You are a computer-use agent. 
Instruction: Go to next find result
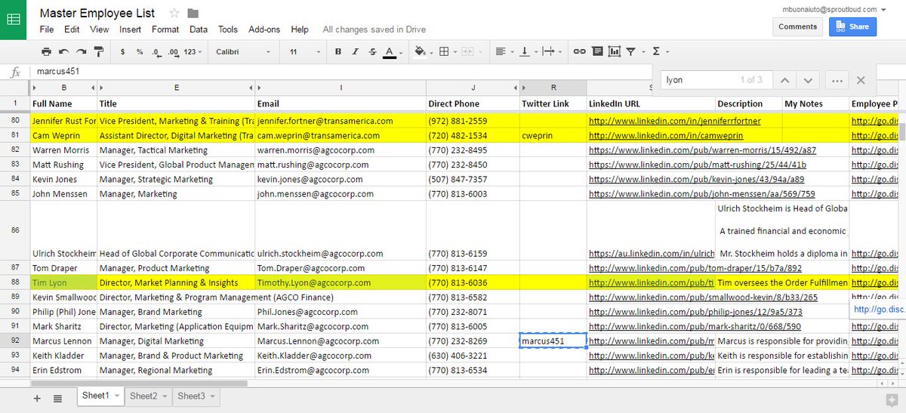808,80
